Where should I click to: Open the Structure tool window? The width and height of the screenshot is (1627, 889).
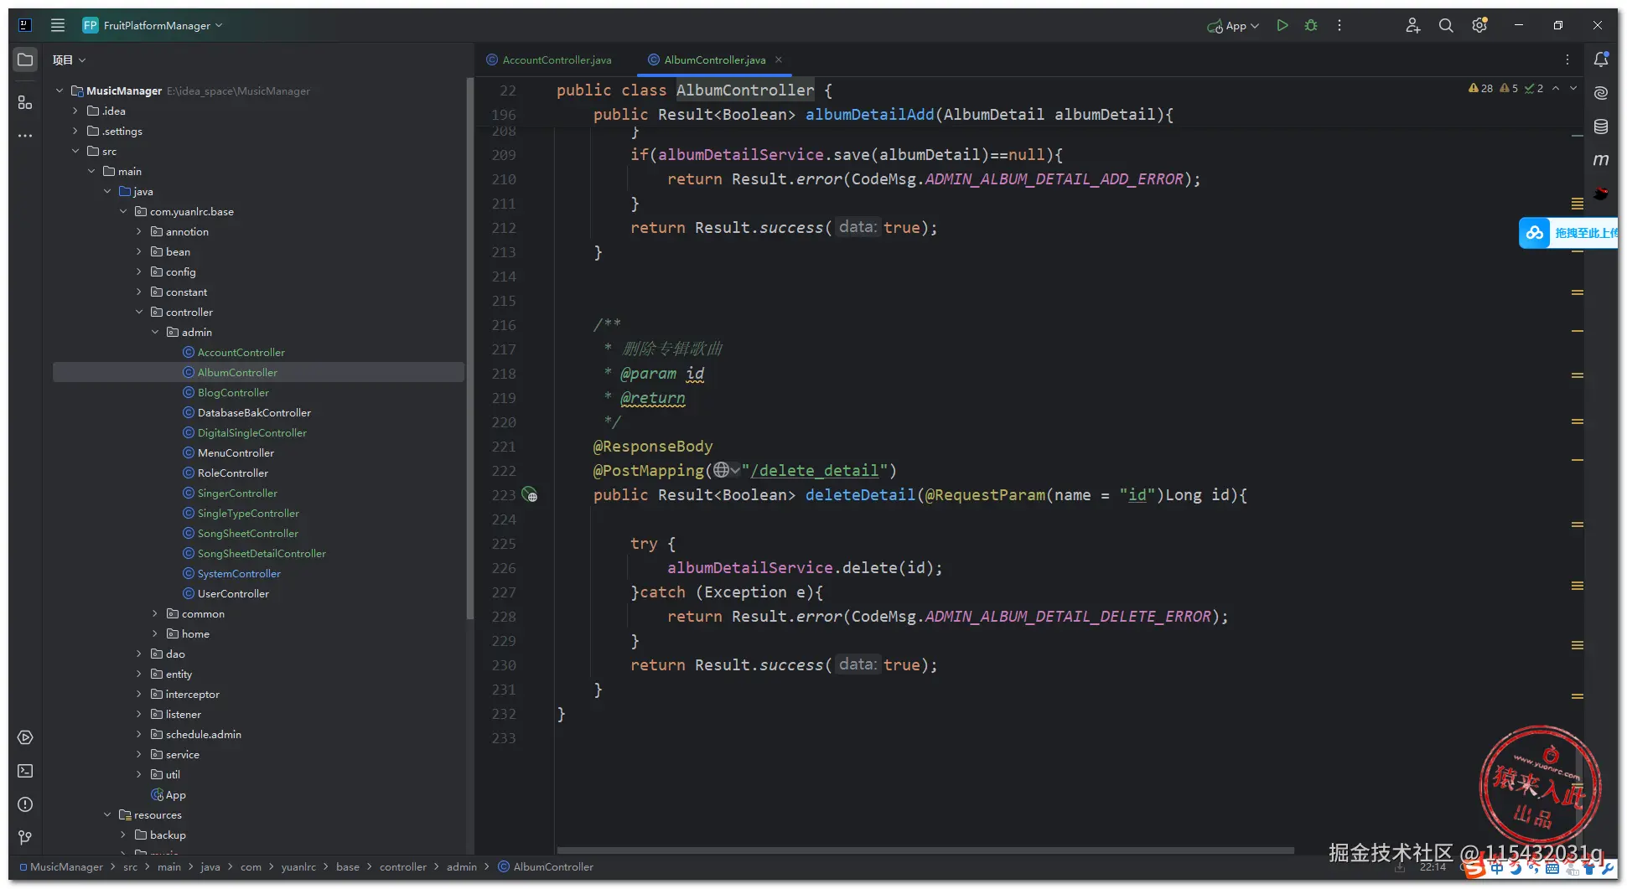[x=25, y=102]
